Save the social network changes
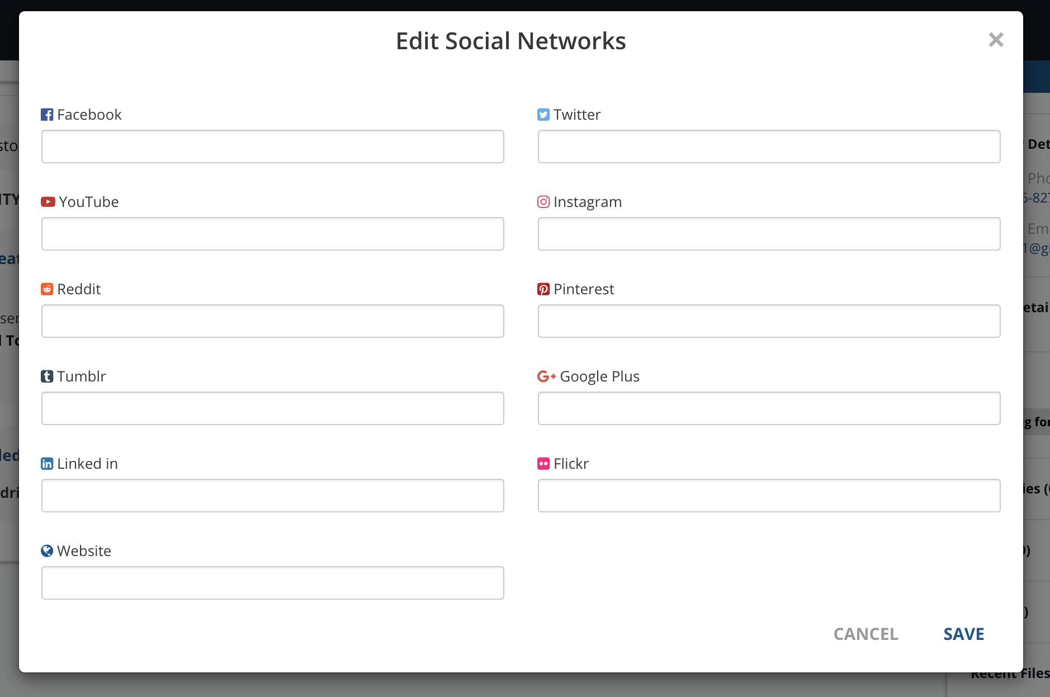The height and width of the screenshot is (697, 1050). pos(964,634)
